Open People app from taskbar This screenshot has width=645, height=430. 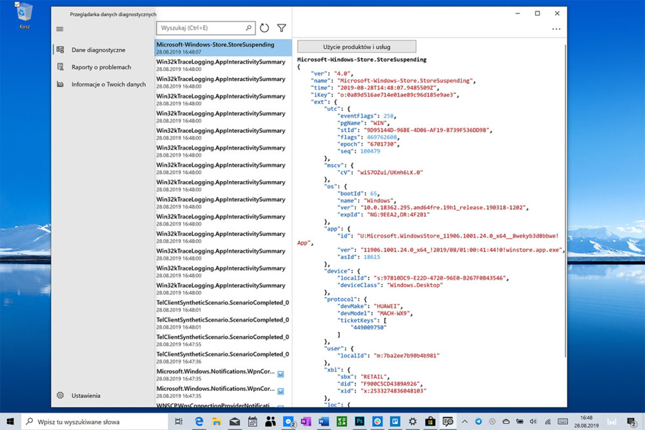tap(270, 422)
